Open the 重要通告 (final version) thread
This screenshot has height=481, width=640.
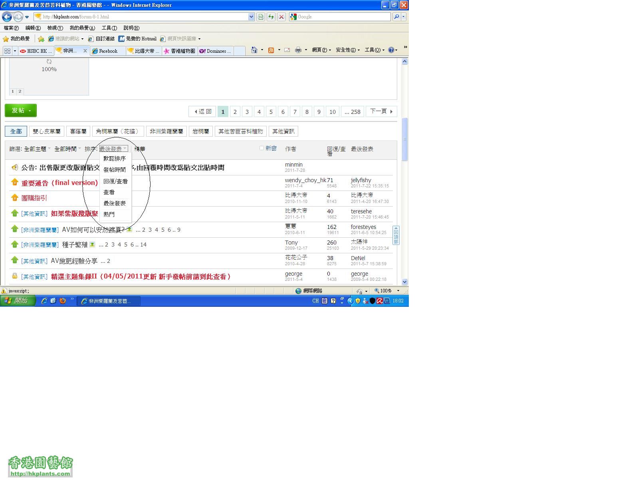[x=59, y=183]
